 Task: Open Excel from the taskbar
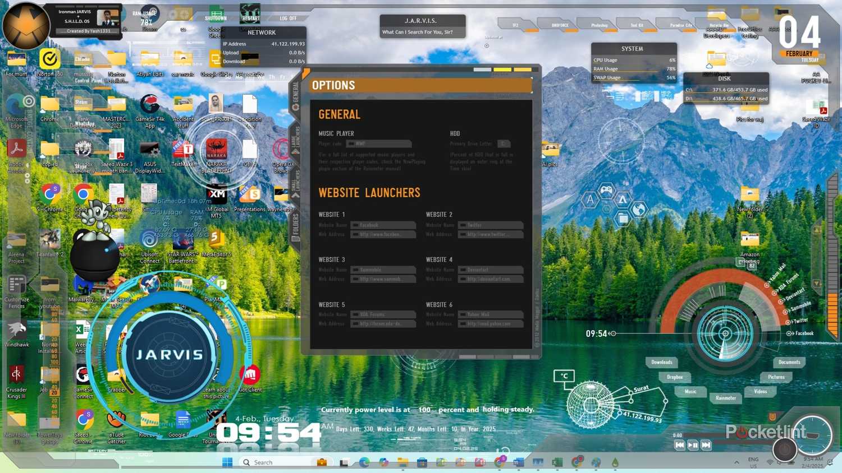(x=557, y=462)
